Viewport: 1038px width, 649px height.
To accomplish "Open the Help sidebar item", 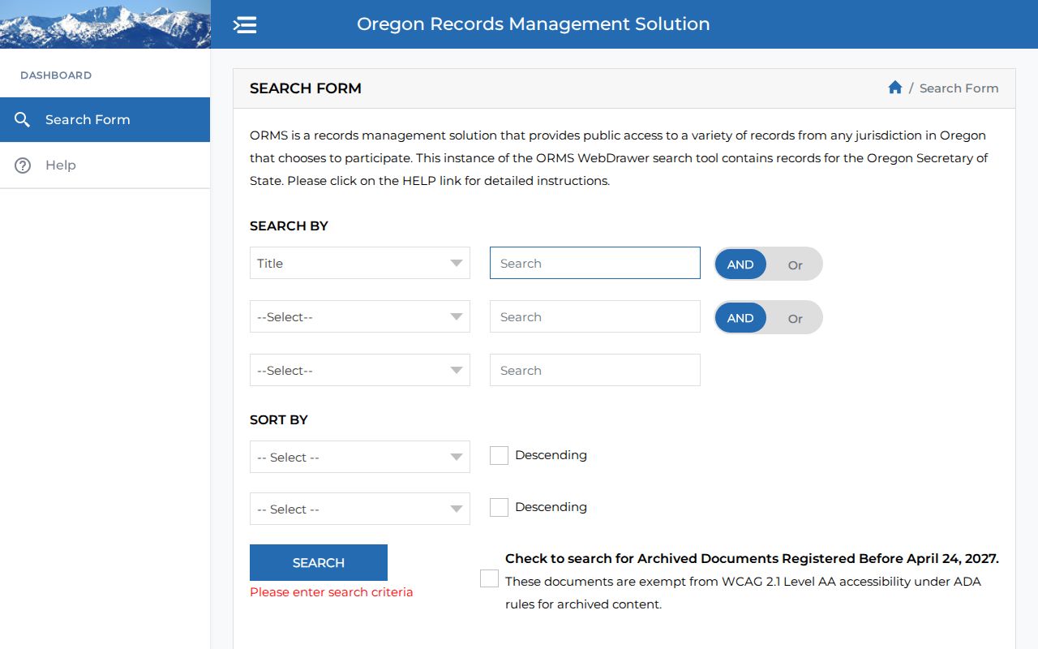I will pyautogui.click(x=105, y=165).
